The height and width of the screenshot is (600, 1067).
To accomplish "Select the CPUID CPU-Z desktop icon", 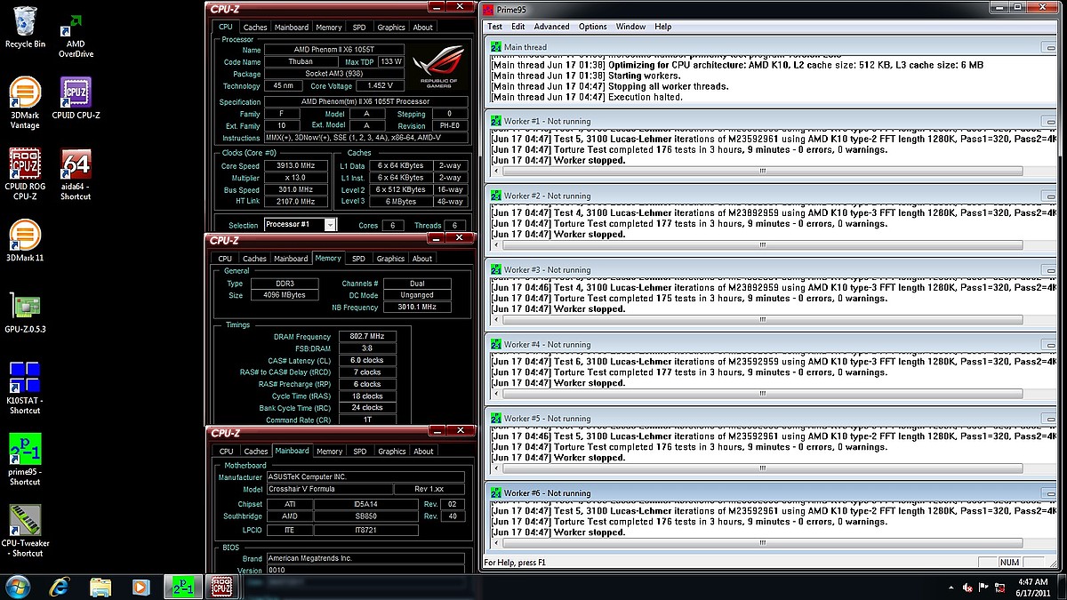I will pyautogui.click(x=76, y=99).
